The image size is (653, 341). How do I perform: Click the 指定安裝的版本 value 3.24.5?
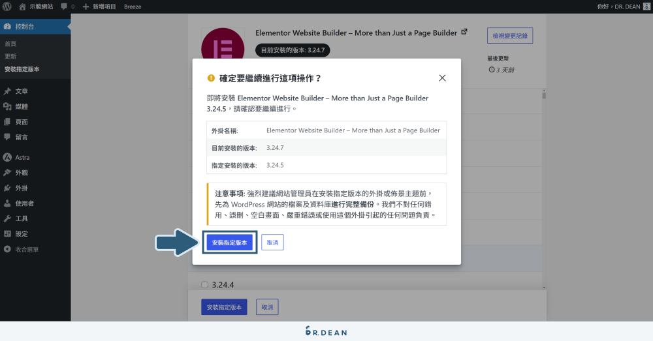coord(275,165)
